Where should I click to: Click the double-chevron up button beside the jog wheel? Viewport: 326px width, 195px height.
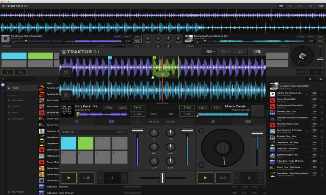(201, 131)
